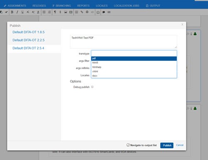Insert a numbered list
This screenshot has width=208, height=160.
(50, 12)
